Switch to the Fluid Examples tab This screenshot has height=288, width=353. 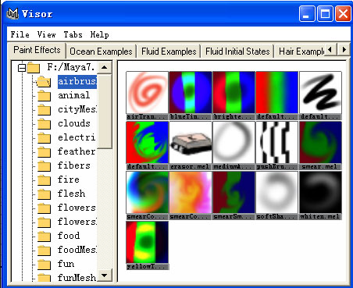point(169,52)
